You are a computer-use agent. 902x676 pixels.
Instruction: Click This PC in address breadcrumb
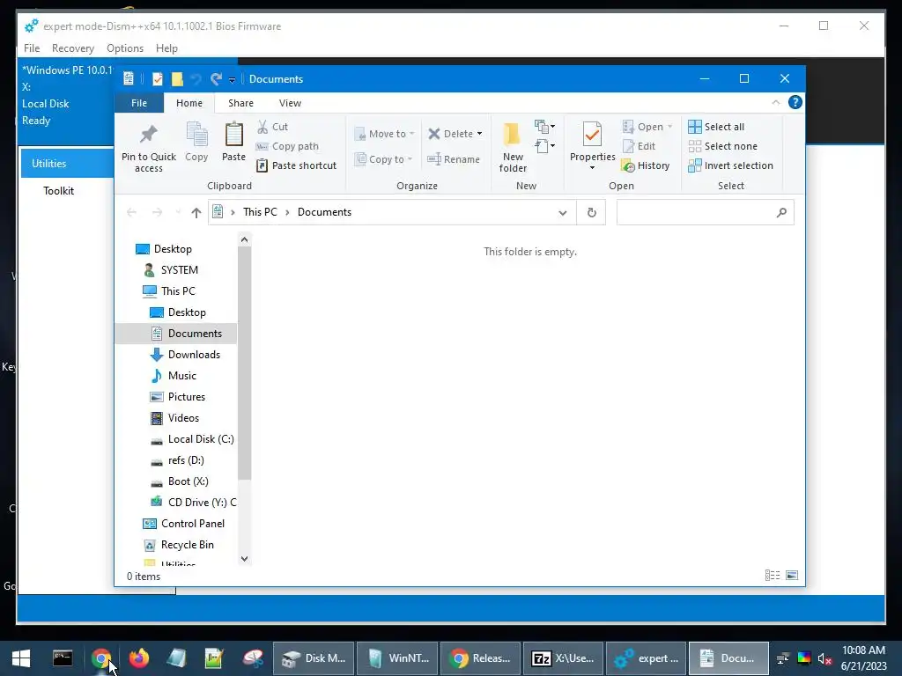[x=260, y=212]
